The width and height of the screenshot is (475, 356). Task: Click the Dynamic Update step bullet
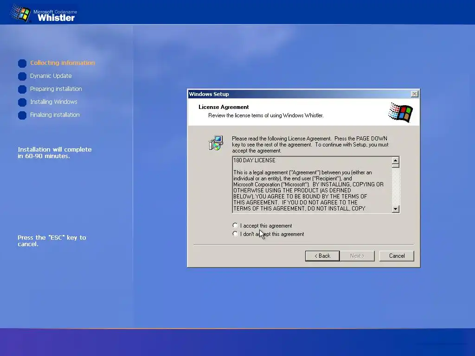[x=22, y=76]
